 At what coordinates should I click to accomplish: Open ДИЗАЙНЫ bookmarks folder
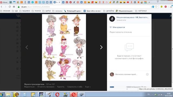tap(109, 11)
